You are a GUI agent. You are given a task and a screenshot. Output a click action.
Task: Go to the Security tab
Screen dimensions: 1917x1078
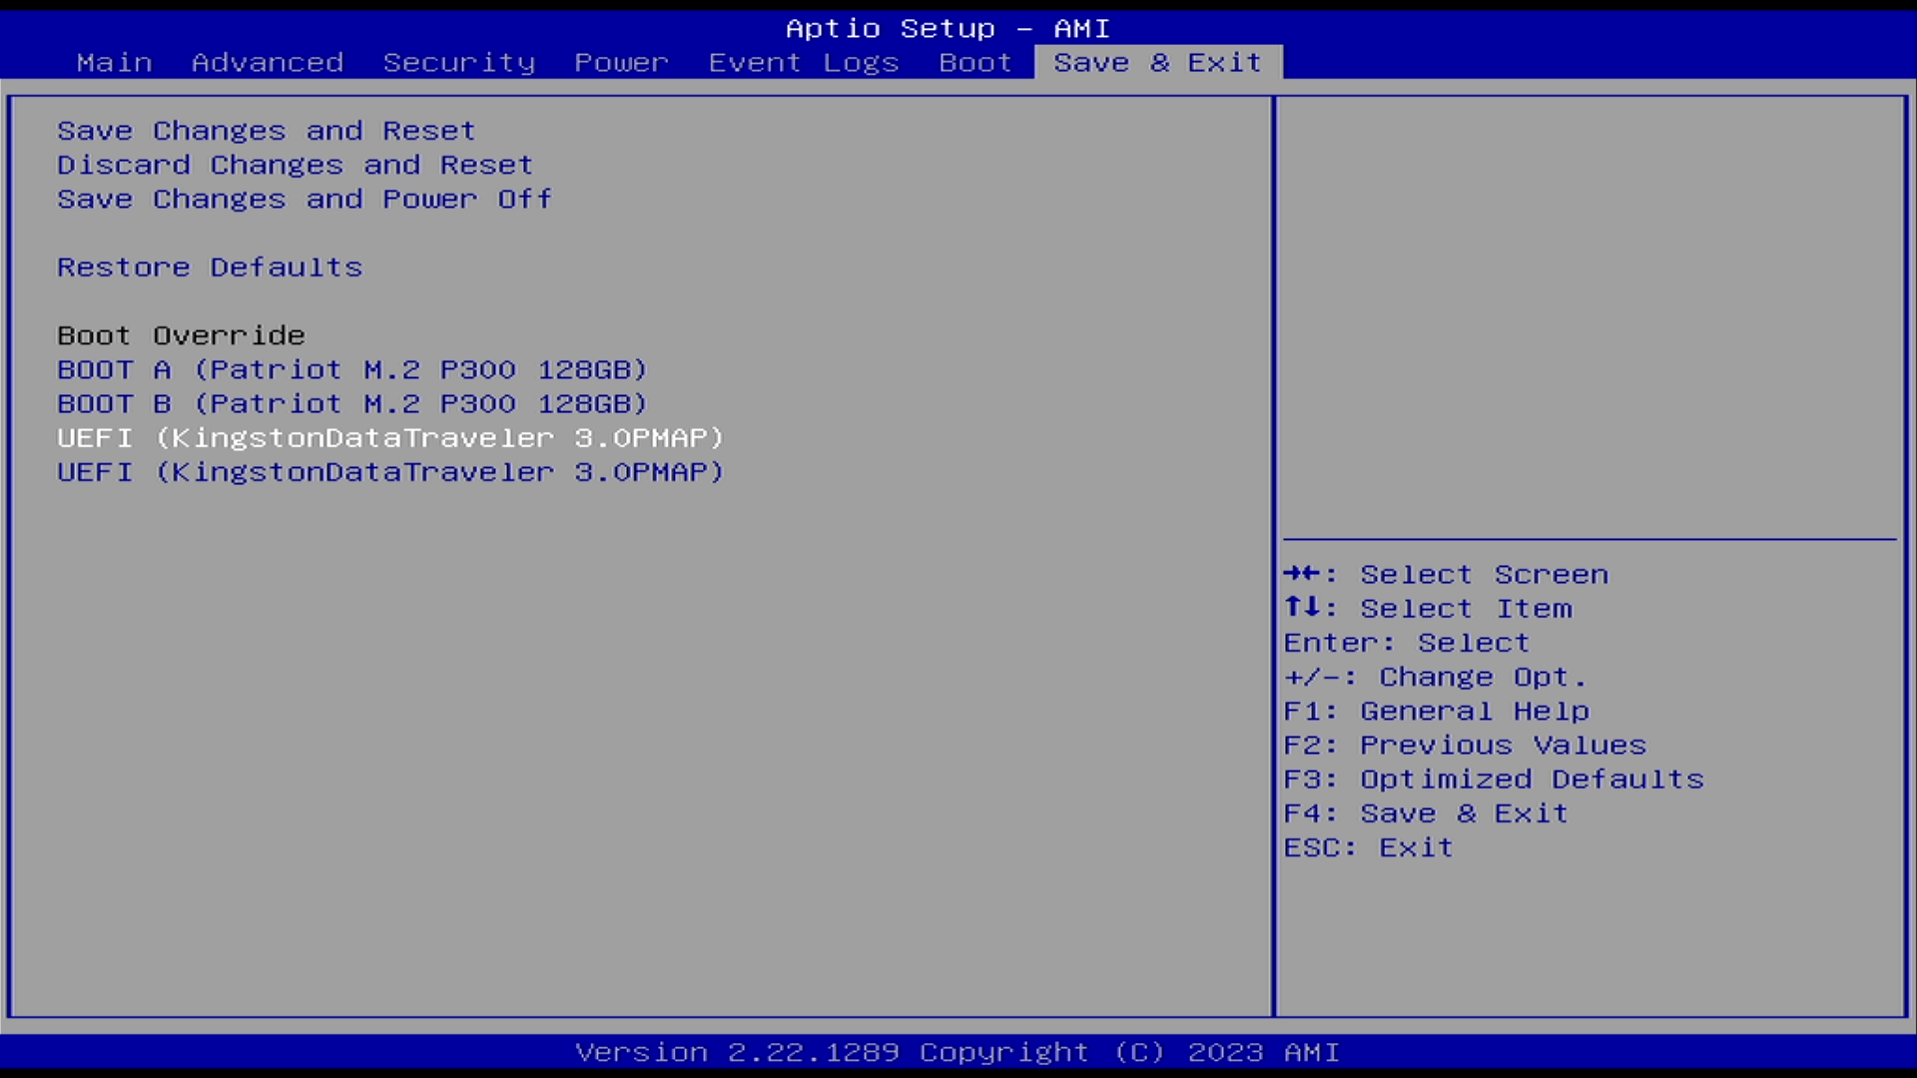458,62
